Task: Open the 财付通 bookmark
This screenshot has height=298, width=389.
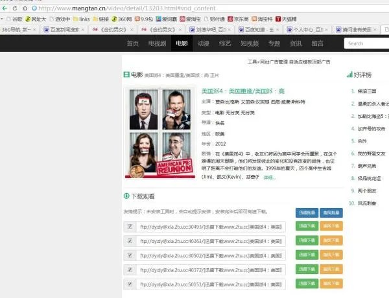Action: coord(215,19)
